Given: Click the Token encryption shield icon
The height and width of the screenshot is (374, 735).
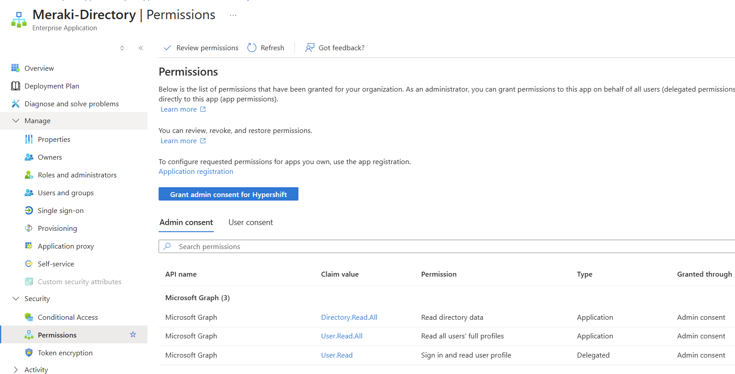Looking at the screenshot, I should pyautogui.click(x=29, y=353).
